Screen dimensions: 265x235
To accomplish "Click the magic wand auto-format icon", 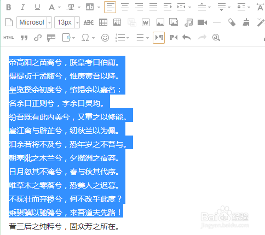I will tap(261, 22).
